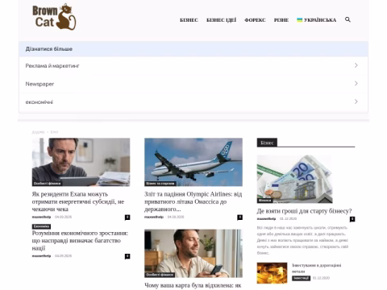Click the Brown Cat logo

[x=54, y=17]
